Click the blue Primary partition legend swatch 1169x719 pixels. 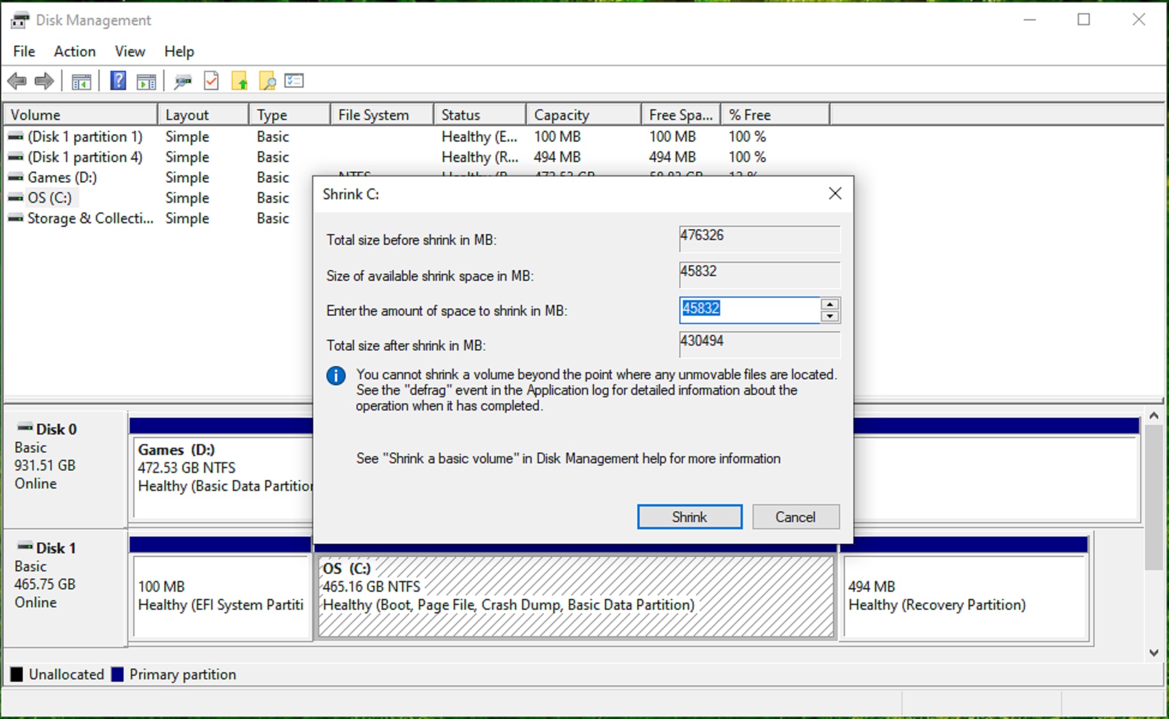[x=118, y=675]
